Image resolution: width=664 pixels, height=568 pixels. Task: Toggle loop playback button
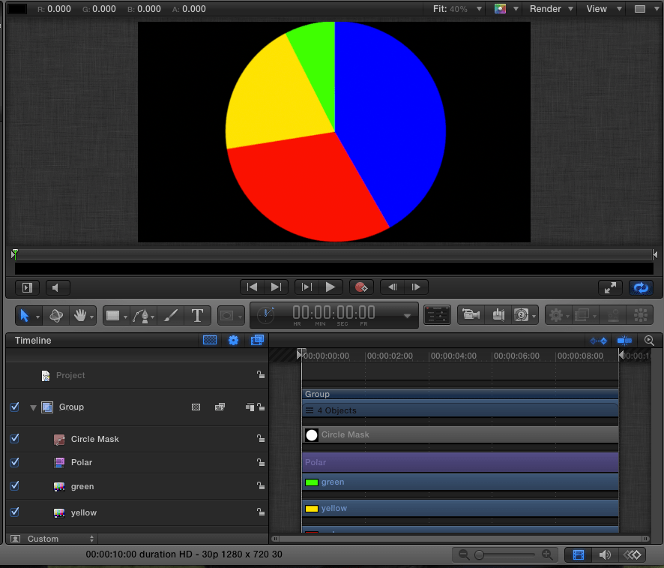click(641, 288)
